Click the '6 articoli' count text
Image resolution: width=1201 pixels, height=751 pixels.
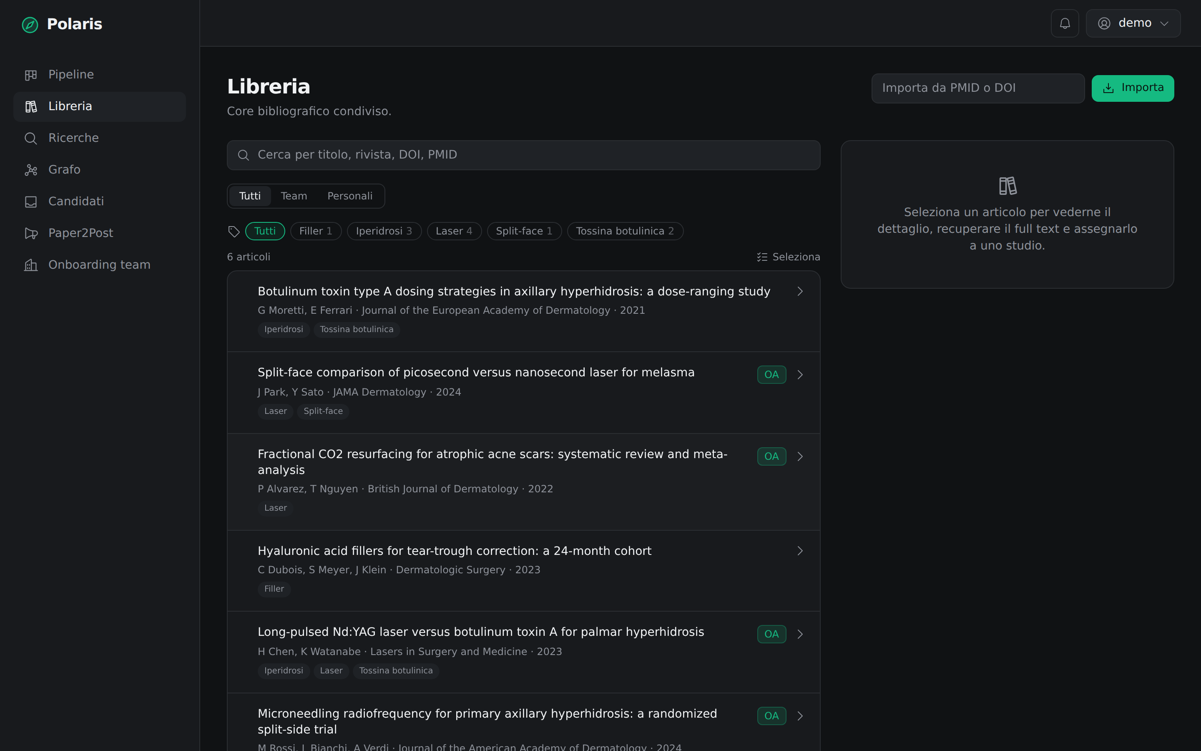(249, 257)
